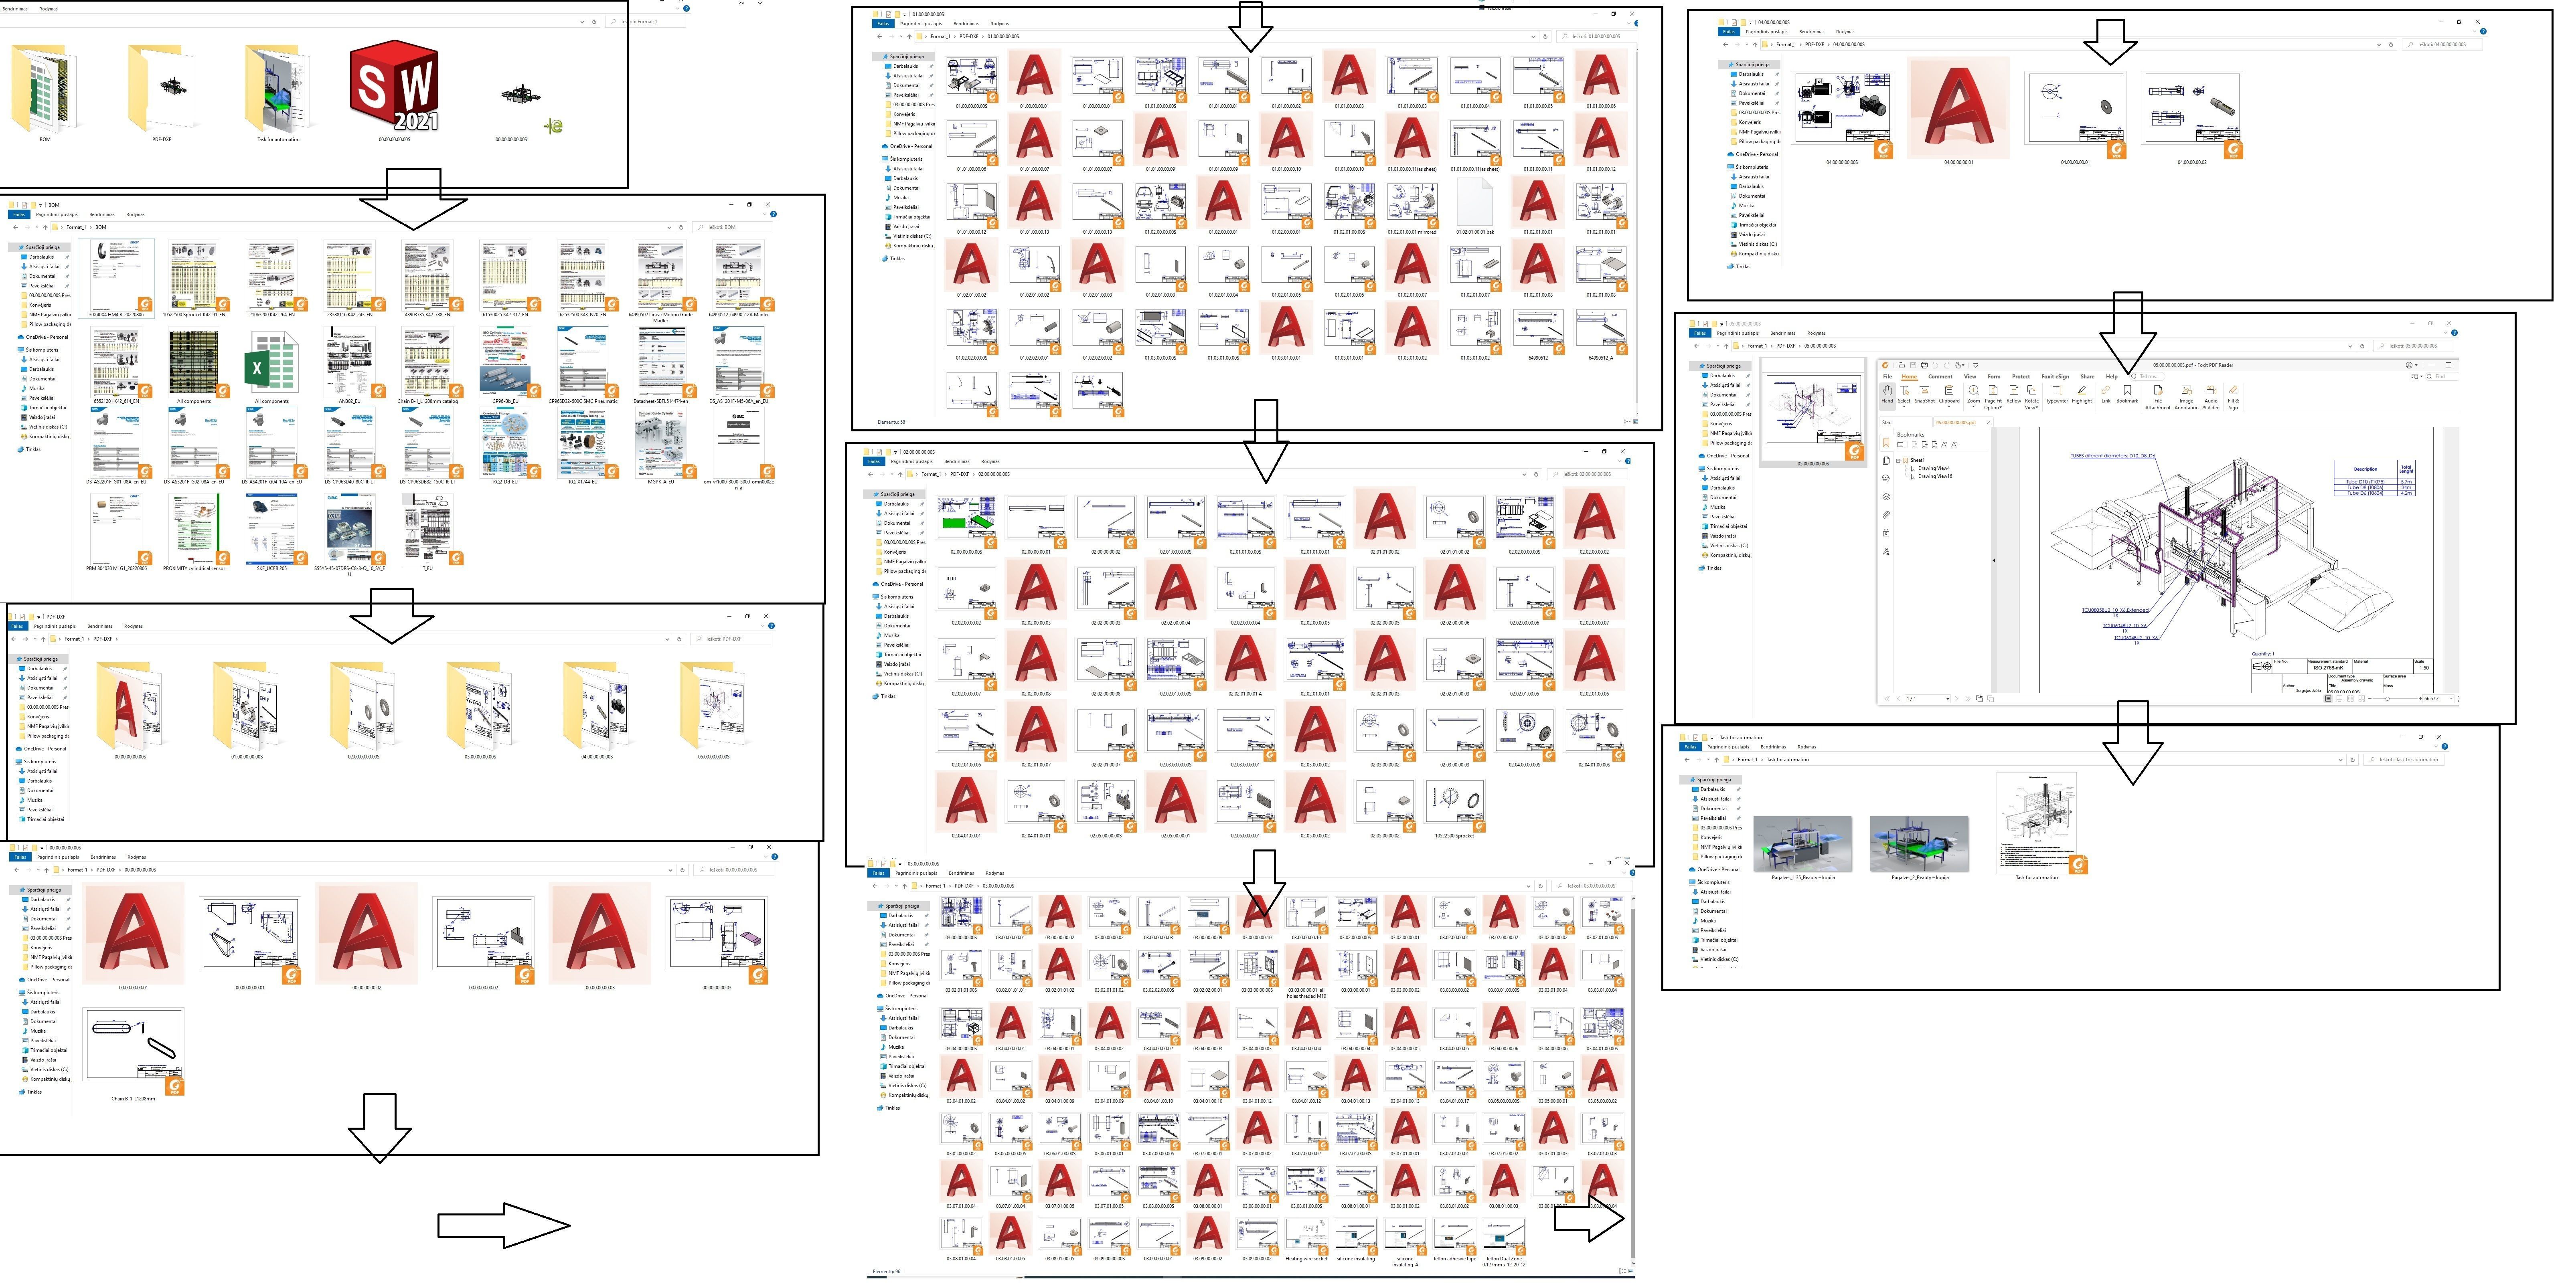Open the Failas tab in BOM window

(x=19, y=214)
